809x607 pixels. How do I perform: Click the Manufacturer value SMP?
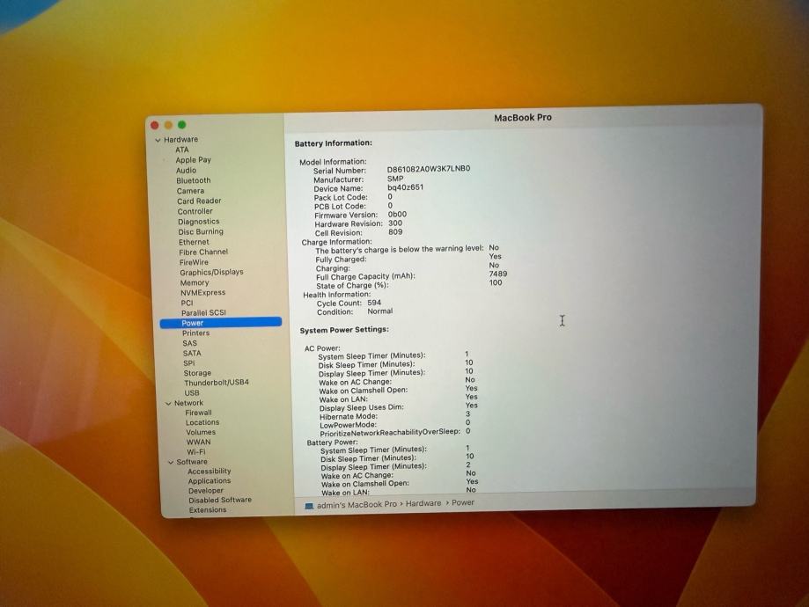point(395,179)
